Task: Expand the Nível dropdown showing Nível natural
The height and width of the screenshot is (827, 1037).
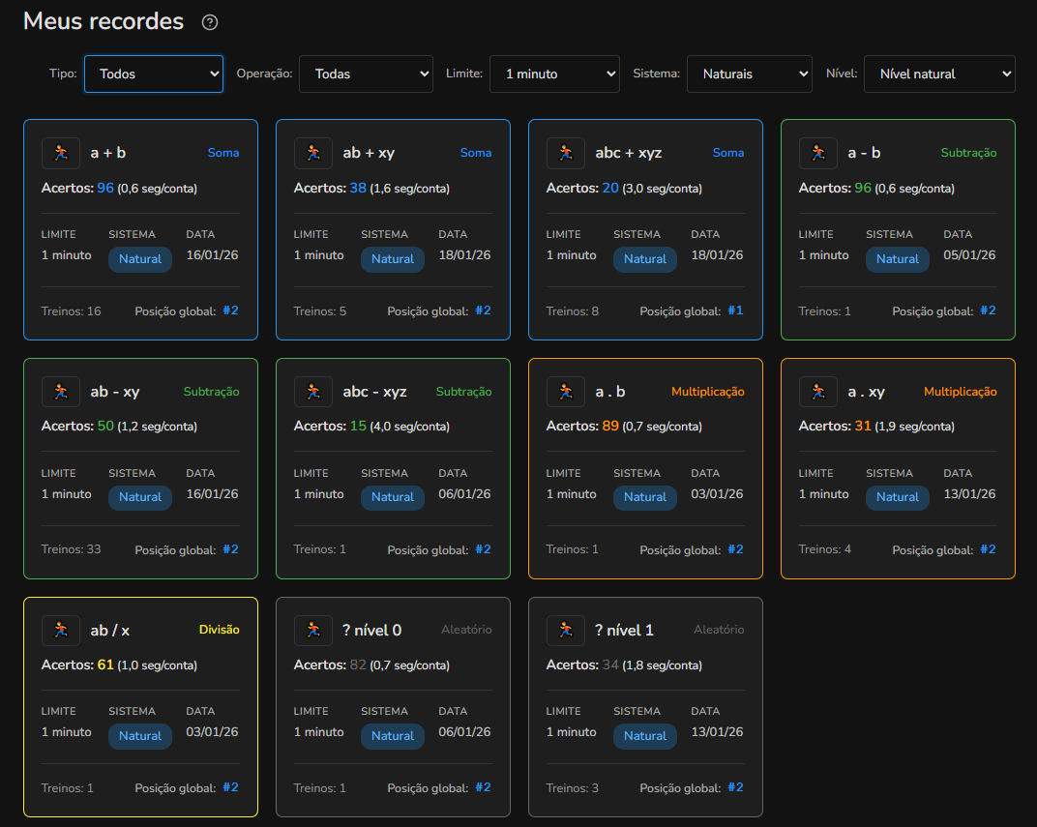Action: 938,74
